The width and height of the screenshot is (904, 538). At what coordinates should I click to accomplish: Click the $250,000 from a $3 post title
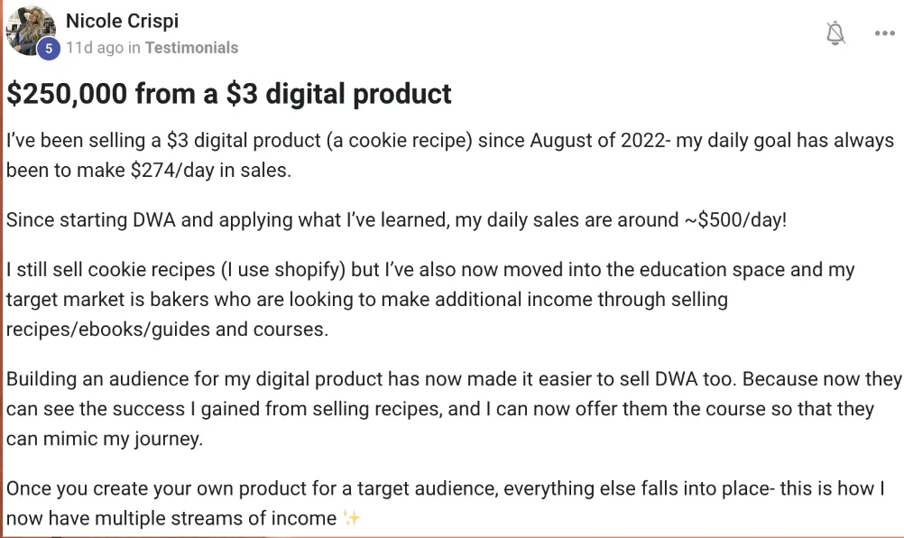point(229,93)
